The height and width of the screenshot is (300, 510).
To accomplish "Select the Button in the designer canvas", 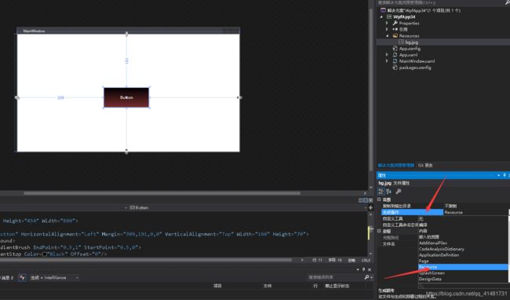I will pyautogui.click(x=126, y=97).
